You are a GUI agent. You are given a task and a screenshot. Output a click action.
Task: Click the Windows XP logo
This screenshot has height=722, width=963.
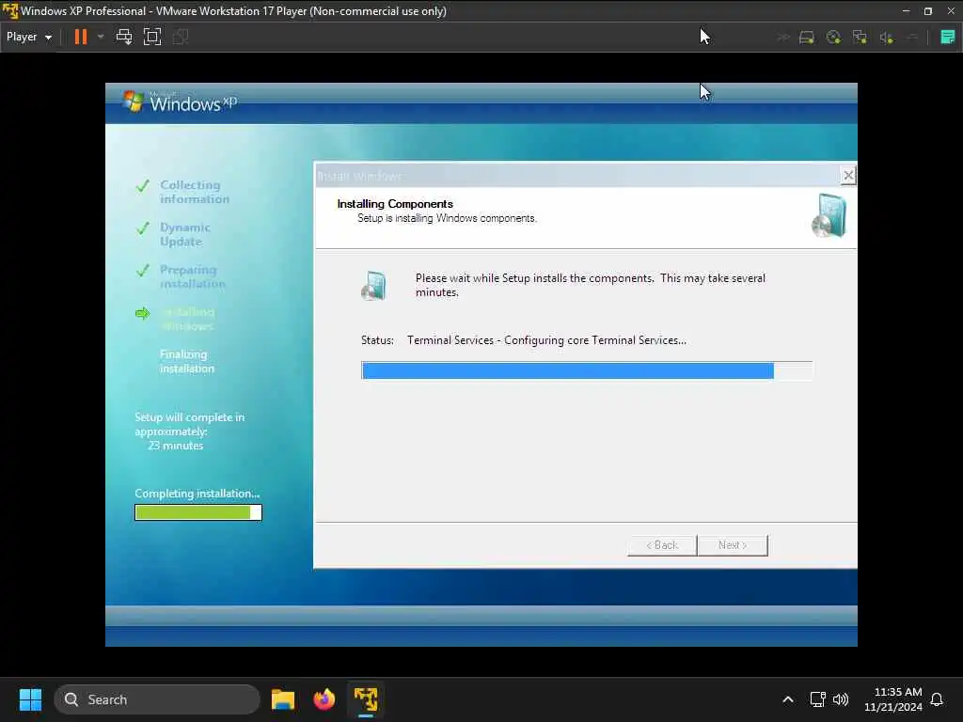[x=180, y=102]
